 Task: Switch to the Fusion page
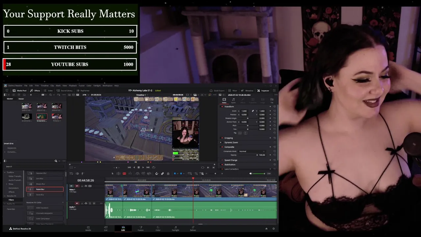140,228
